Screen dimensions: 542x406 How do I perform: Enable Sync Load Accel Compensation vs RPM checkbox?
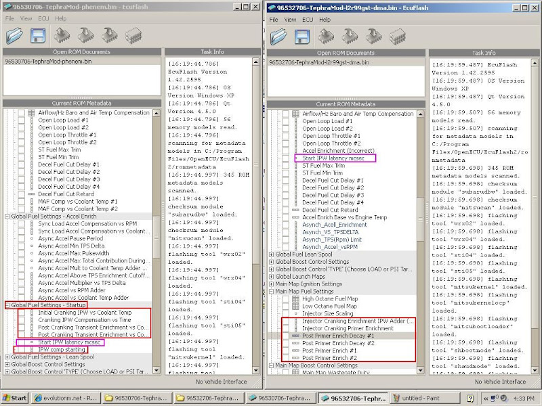pos(21,223)
